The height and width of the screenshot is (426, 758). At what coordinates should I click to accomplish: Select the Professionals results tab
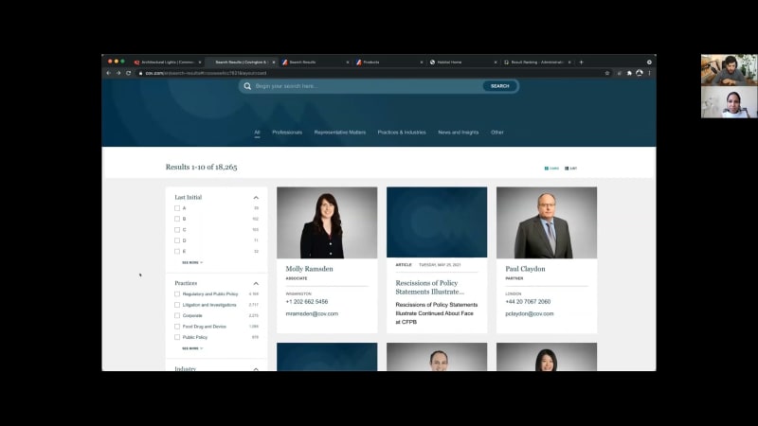pos(287,133)
